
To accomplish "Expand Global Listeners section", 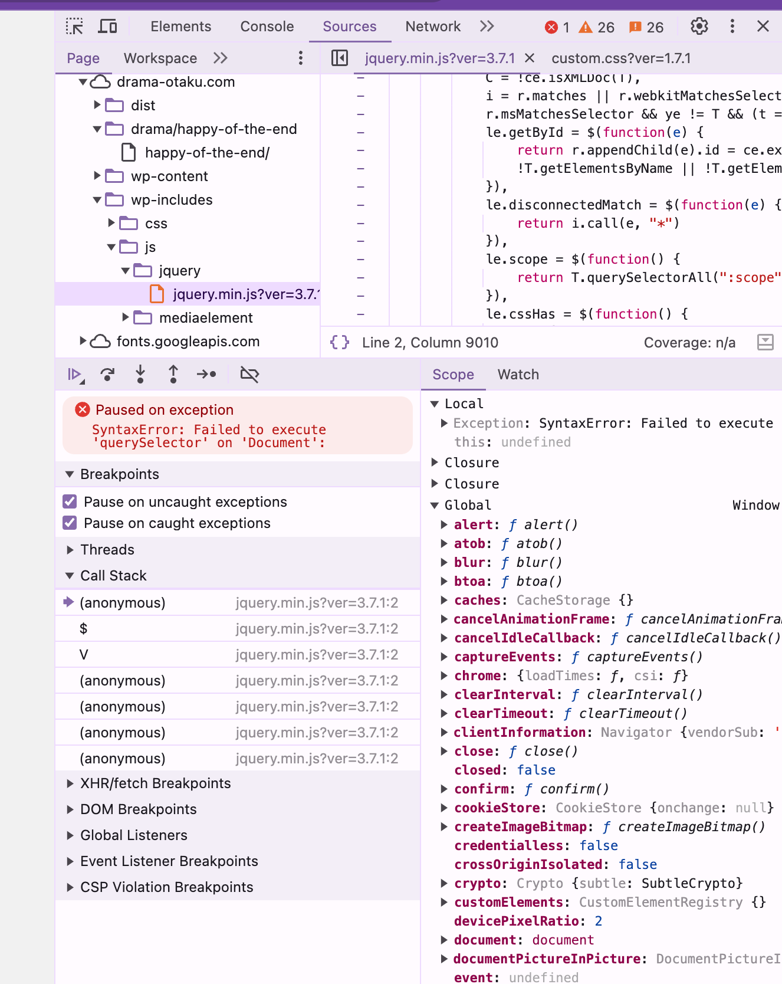I will 70,835.
